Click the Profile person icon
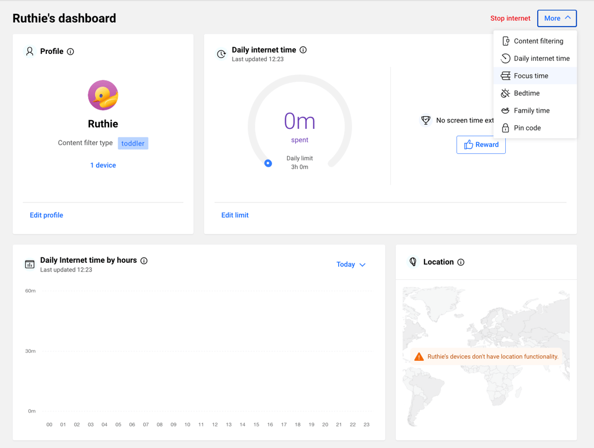This screenshot has height=448, width=594. point(30,51)
